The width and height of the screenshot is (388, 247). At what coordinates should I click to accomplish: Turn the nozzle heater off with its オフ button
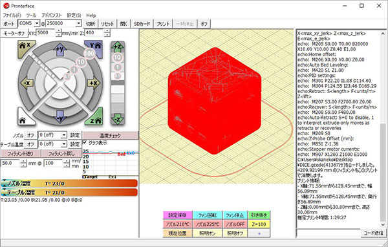click(30, 135)
